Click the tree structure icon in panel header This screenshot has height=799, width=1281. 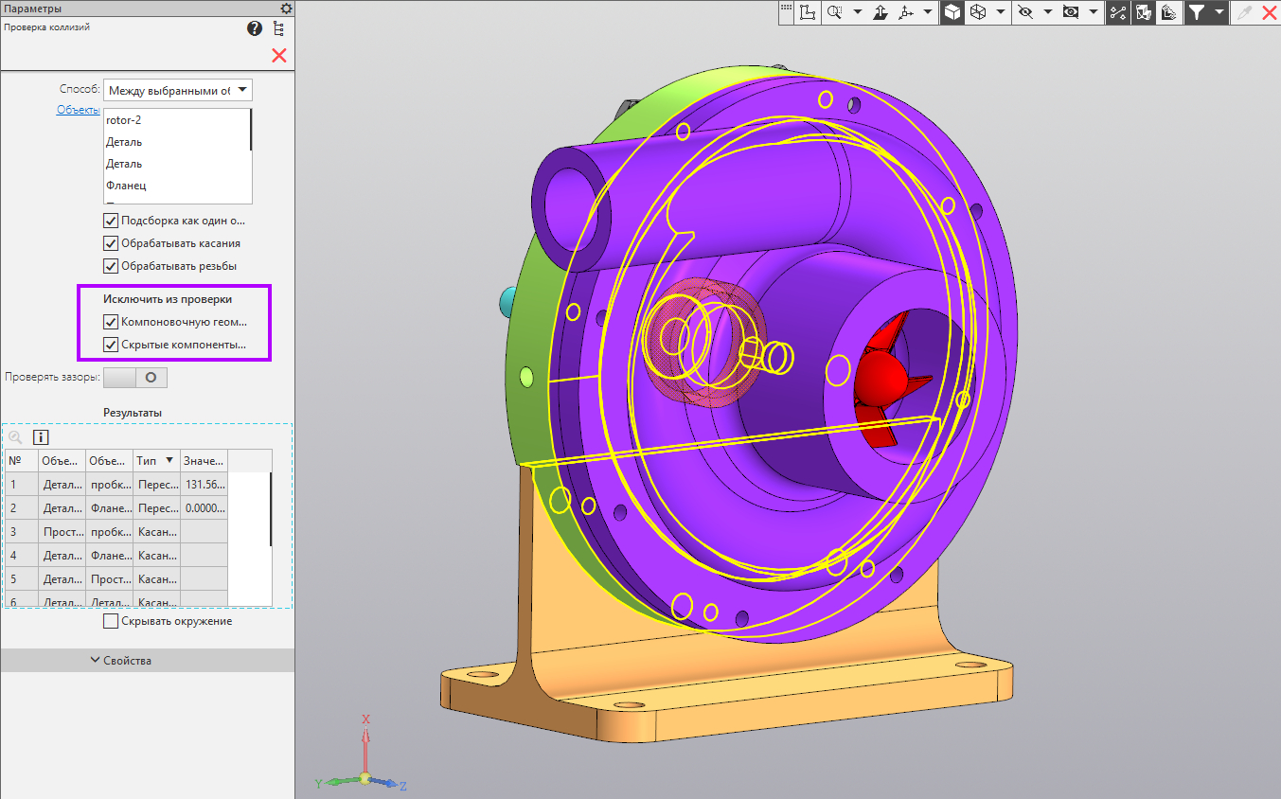pyautogui.click(x=278, y=28)
